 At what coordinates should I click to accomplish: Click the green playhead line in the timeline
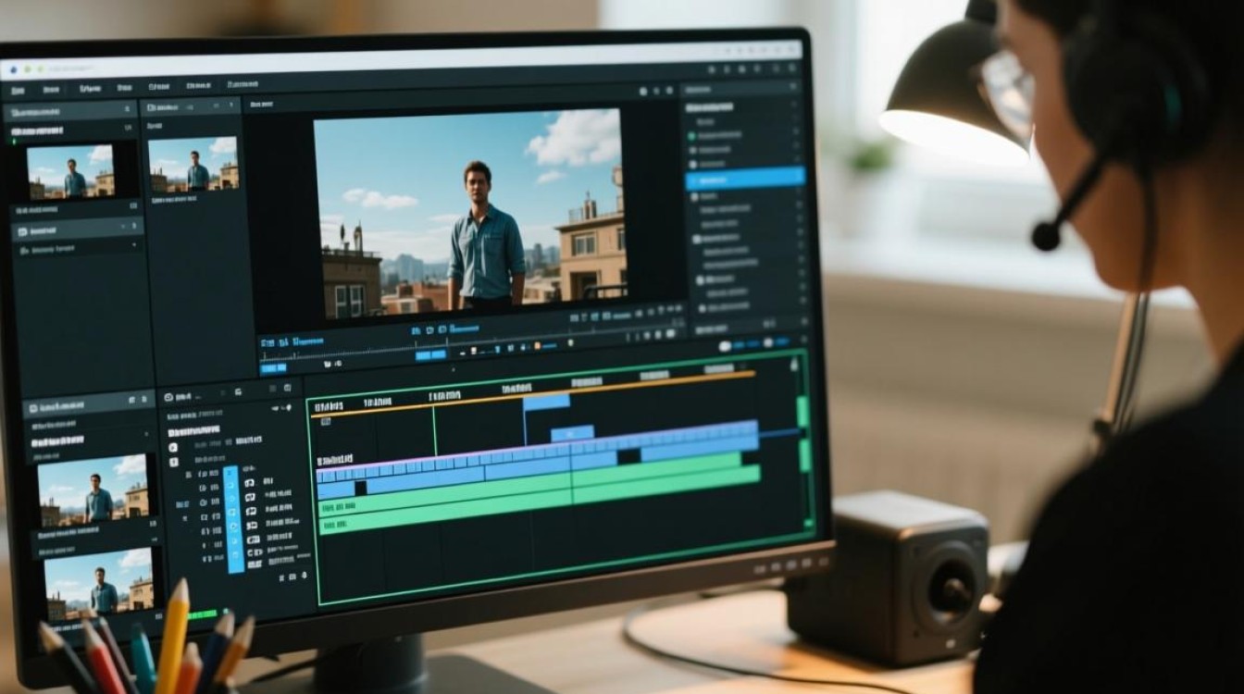coord(434,431)
